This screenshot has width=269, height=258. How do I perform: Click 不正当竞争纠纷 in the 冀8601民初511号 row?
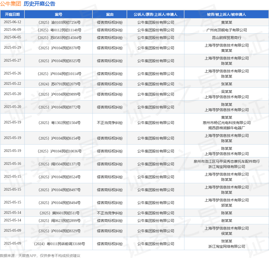[x=110, y=213]
